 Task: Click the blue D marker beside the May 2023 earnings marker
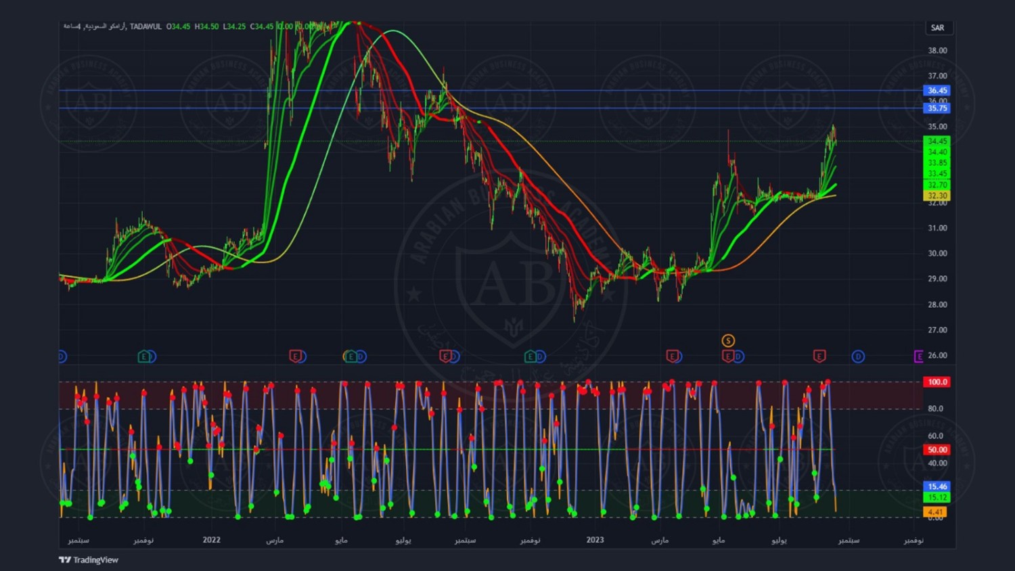(738, 356)
